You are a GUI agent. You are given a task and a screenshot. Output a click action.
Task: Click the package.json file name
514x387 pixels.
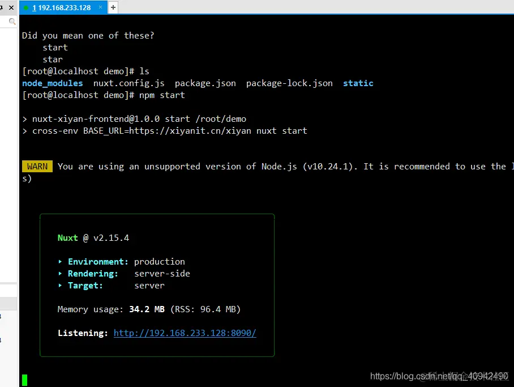pos(205,83)
